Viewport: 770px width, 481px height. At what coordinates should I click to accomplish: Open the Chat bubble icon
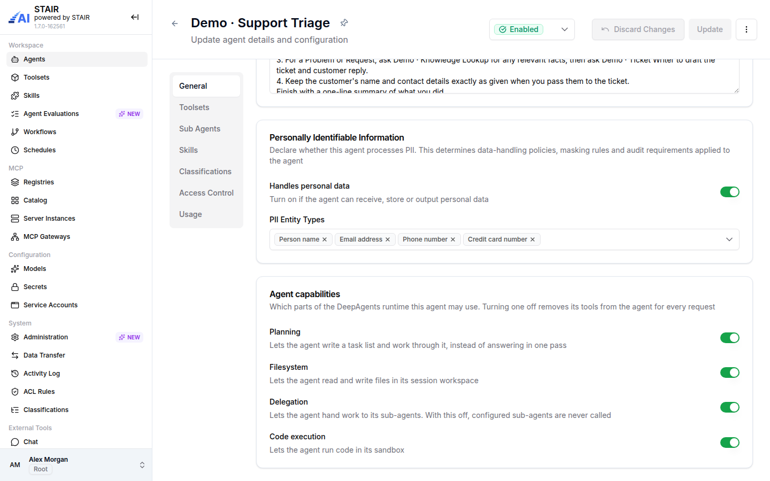point(15,442)
